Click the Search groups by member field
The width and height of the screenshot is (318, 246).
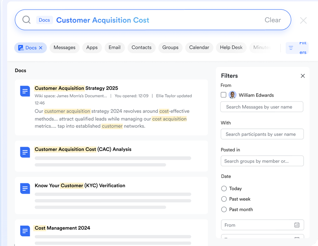[262, 161]
